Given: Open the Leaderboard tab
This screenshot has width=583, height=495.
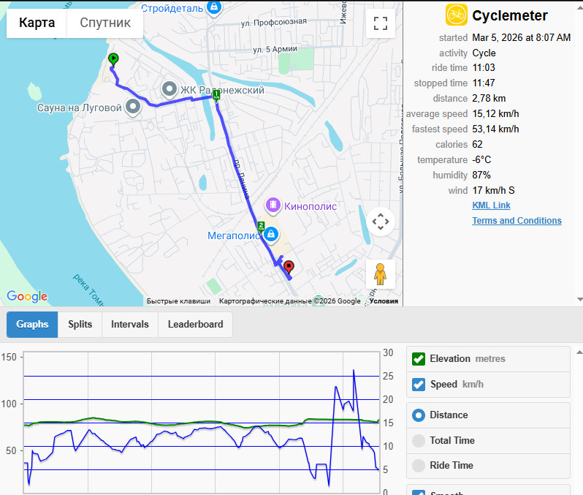Looking at the screenshot, I should [195, 324].
